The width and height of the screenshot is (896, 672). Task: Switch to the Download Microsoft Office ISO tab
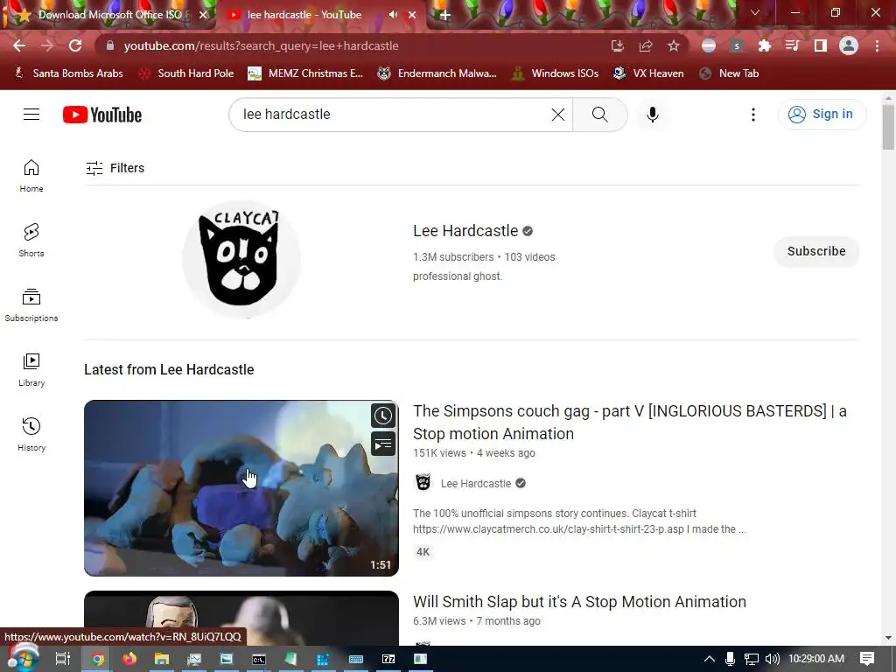108,15
